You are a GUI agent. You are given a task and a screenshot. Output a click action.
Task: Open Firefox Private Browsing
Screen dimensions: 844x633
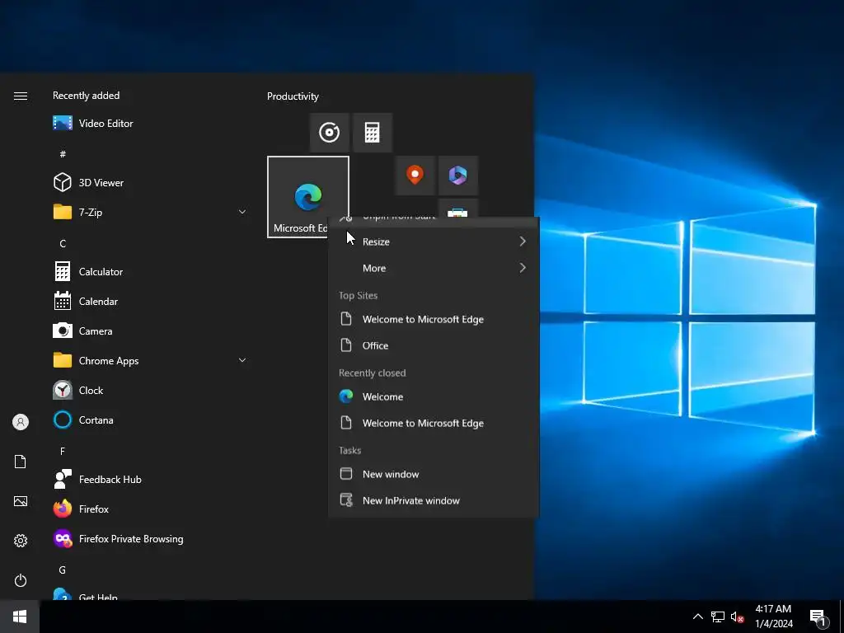coord(150,539)
